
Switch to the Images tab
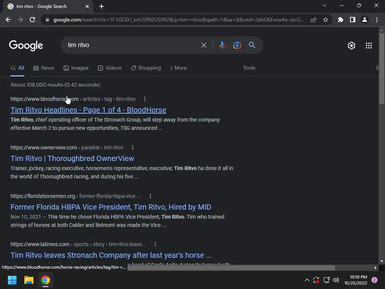pos(76,68)
